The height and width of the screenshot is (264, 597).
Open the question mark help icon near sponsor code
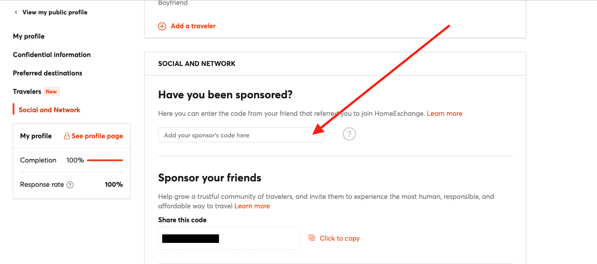click(349, 134)
